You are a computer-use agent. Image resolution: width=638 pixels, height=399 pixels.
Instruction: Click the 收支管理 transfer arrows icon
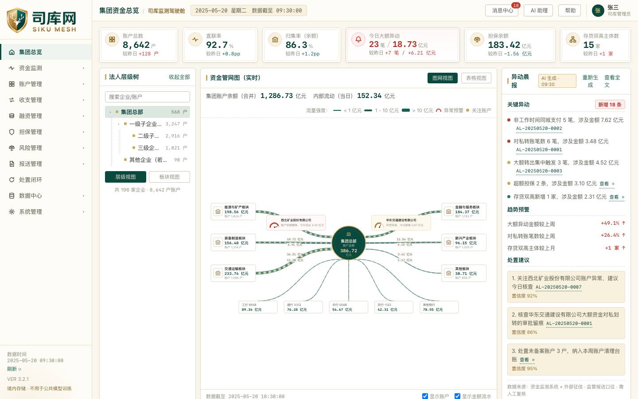(x=12, y=100)
